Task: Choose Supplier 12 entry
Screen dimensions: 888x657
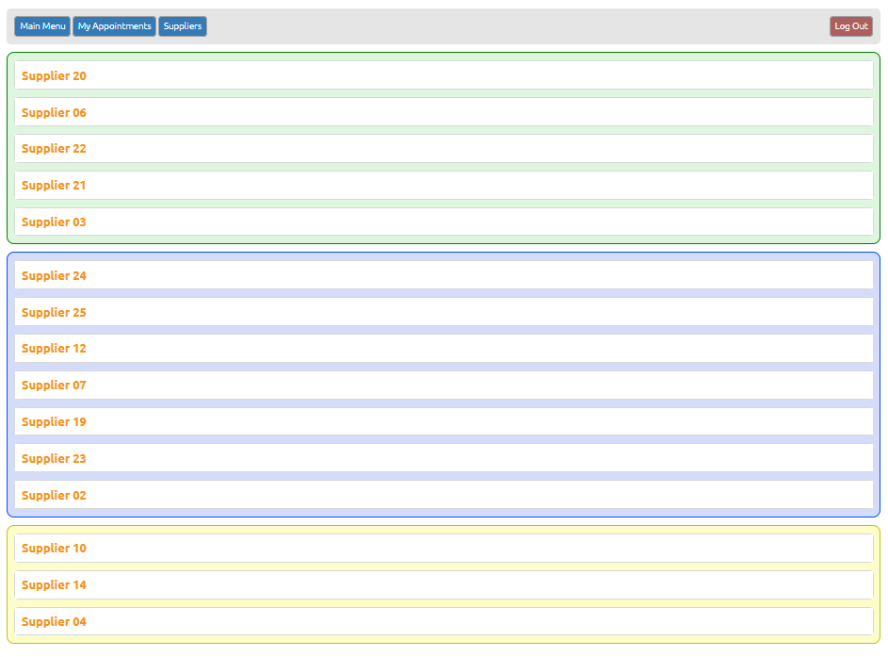Action: pyautogui.click(x=444, y=349)
